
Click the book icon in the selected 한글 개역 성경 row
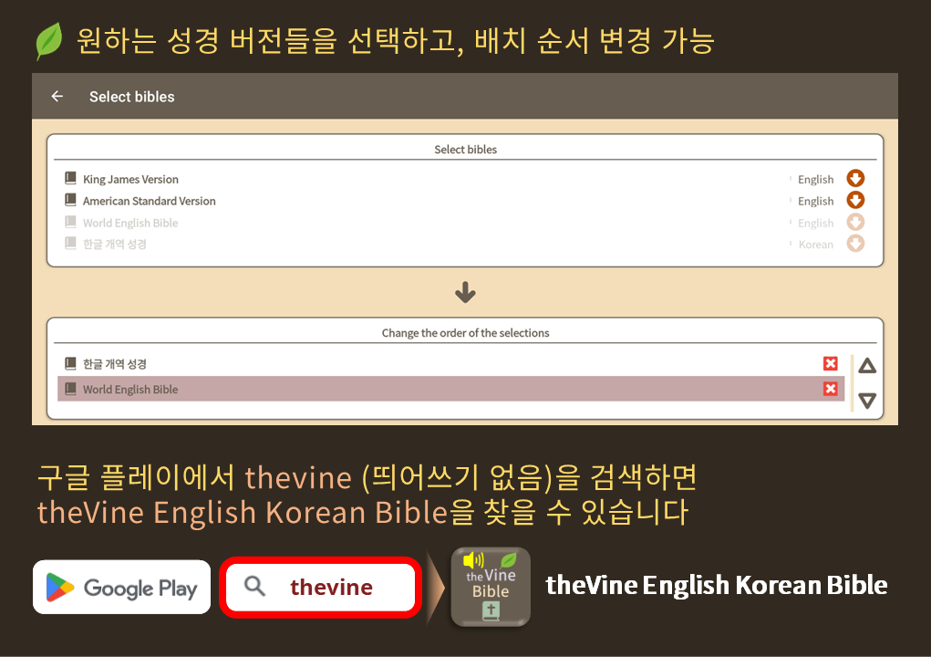[x=70, y=363]
